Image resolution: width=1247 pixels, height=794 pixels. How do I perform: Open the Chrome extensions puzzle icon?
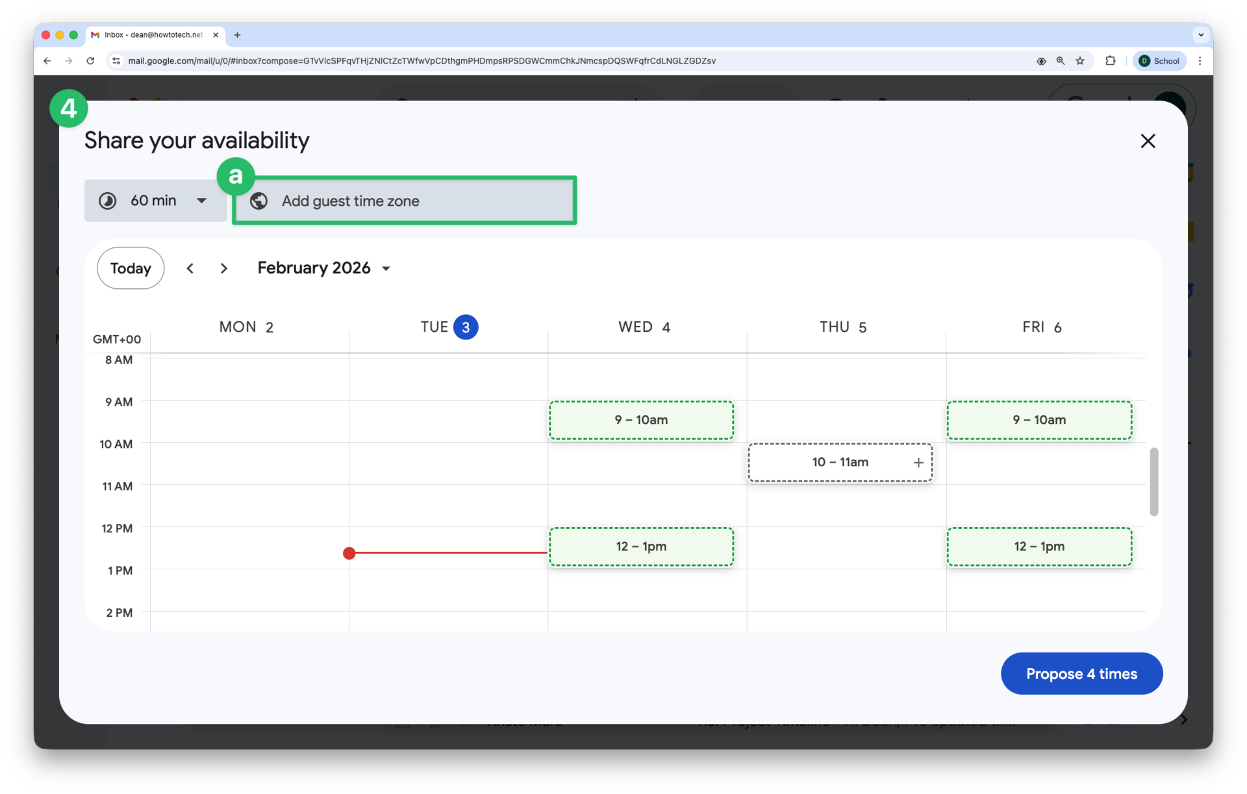coord(1111,60)
